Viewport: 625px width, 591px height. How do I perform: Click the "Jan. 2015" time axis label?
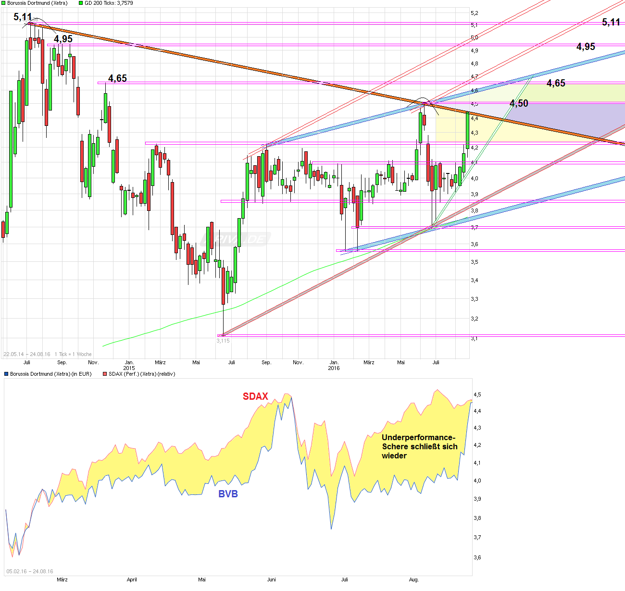point(129,365)
